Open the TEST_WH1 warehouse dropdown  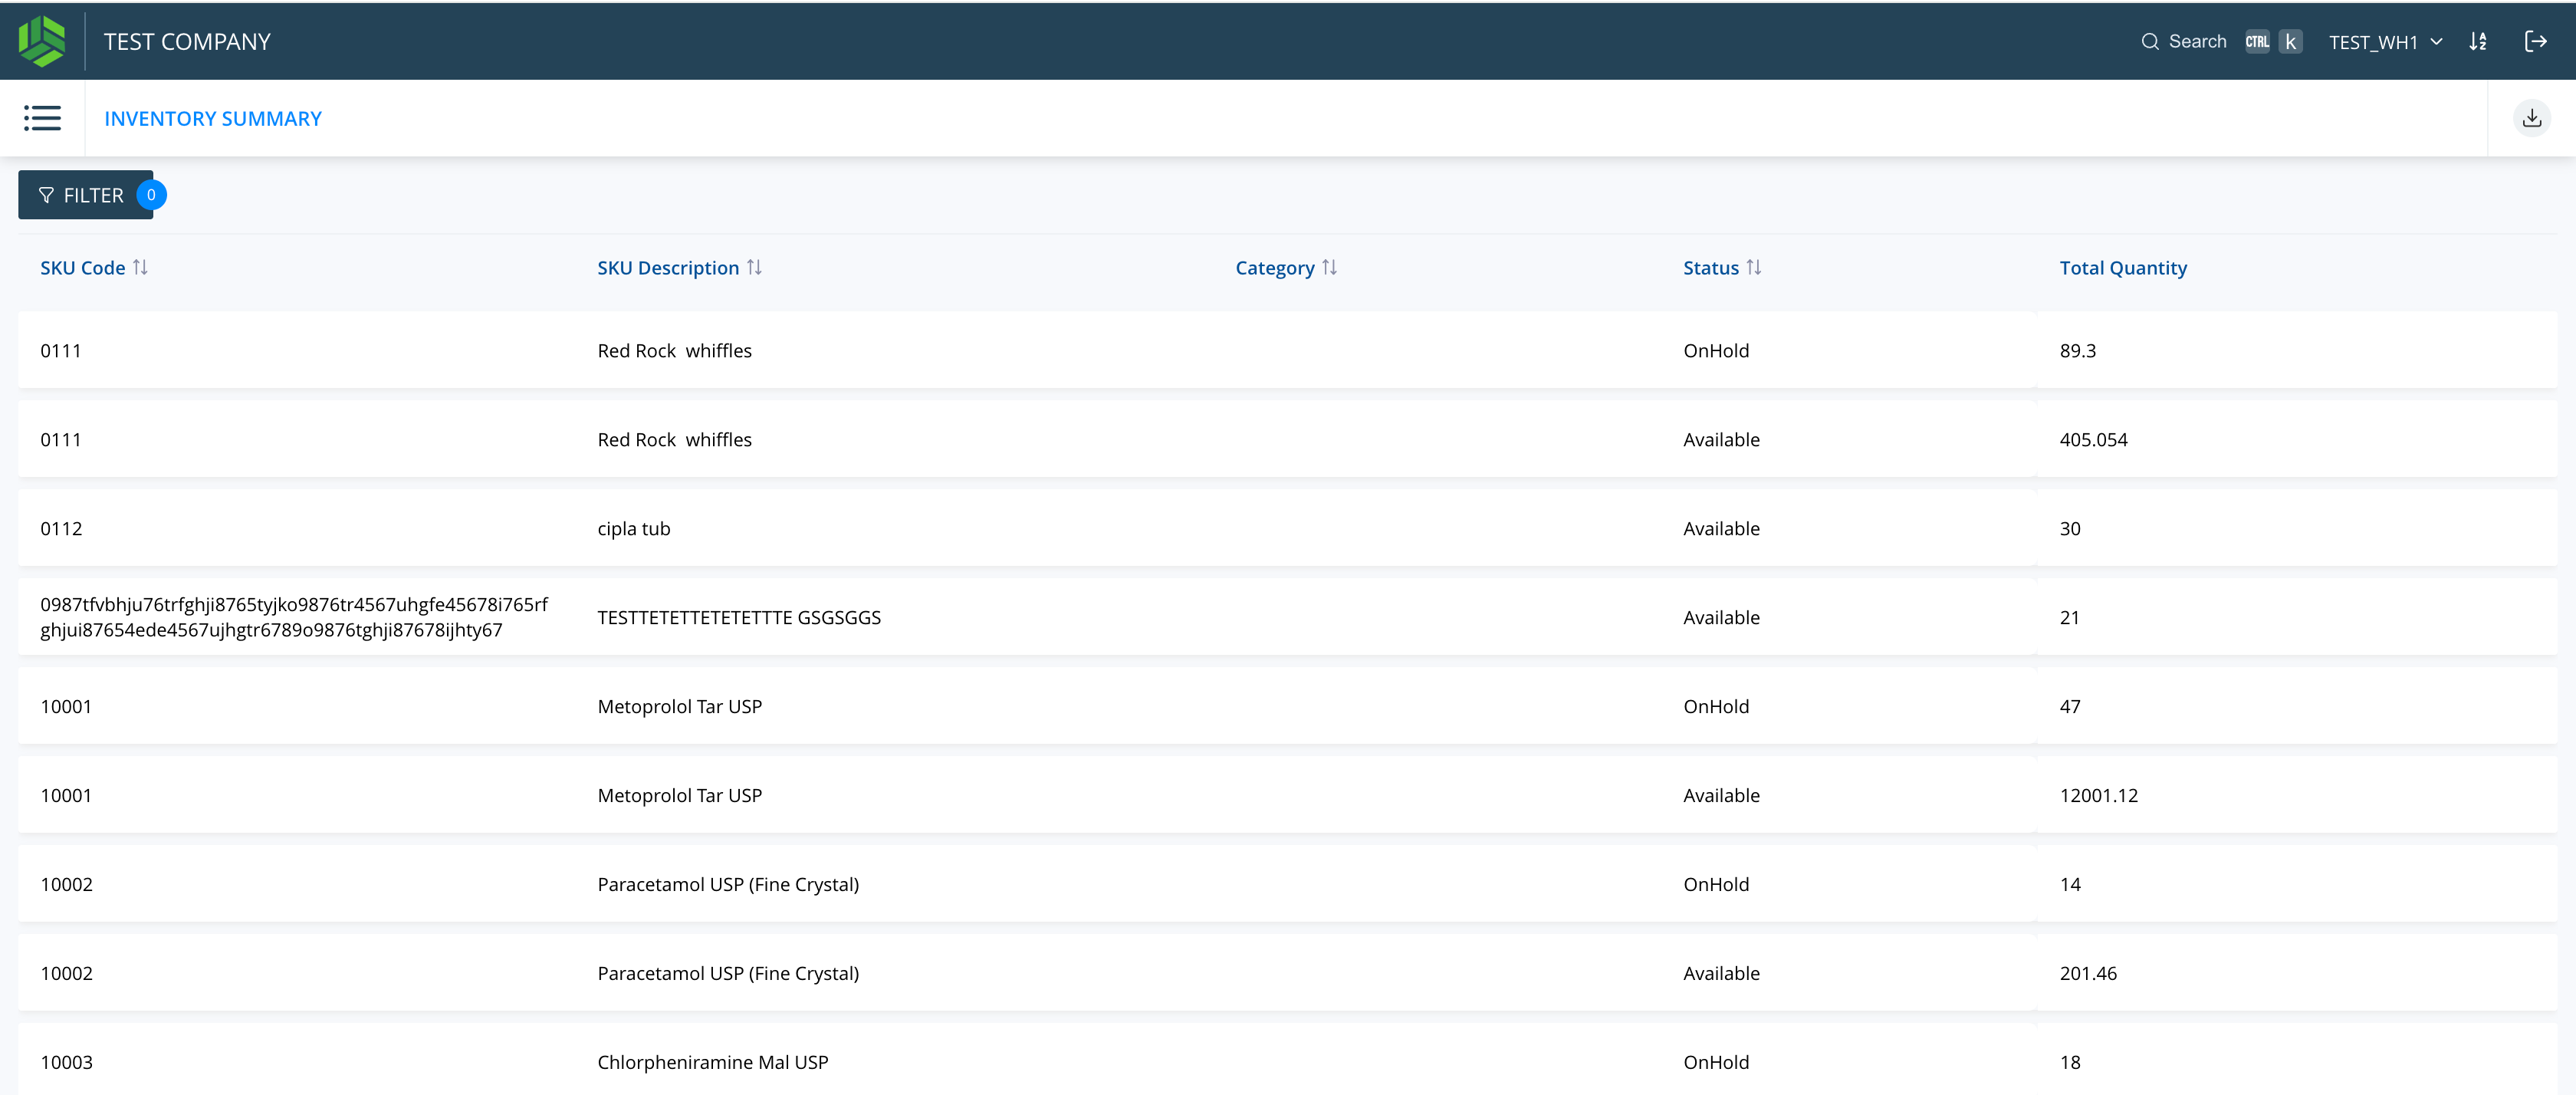pyautogui.click(x=2386, y=42)
